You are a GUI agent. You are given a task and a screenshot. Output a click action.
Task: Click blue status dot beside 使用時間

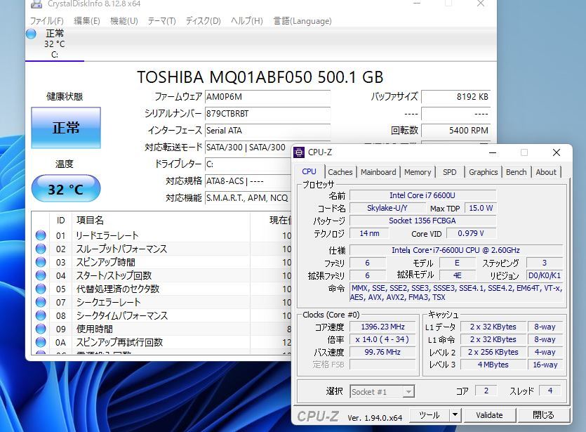pos(41,329)
